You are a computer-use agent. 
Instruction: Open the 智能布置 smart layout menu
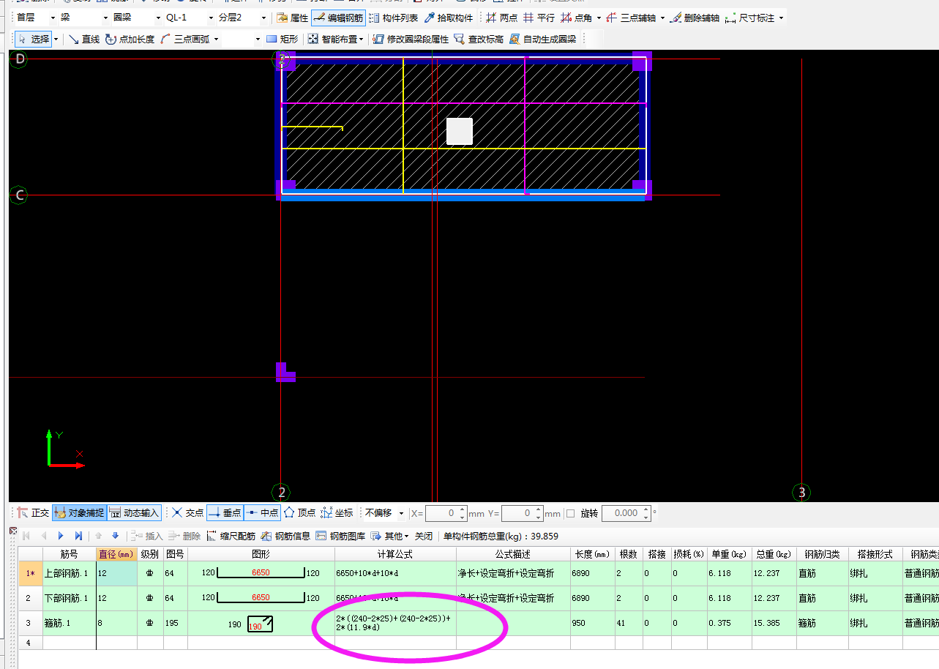tap(335, 39)
